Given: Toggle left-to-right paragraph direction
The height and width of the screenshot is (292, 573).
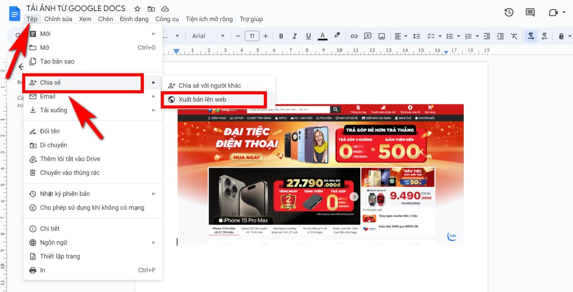Looking at the screenshot, I should tap(531, 36).
